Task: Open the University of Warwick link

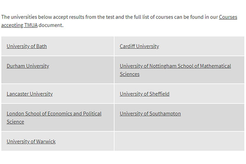Action: click(x=31, y=141)
